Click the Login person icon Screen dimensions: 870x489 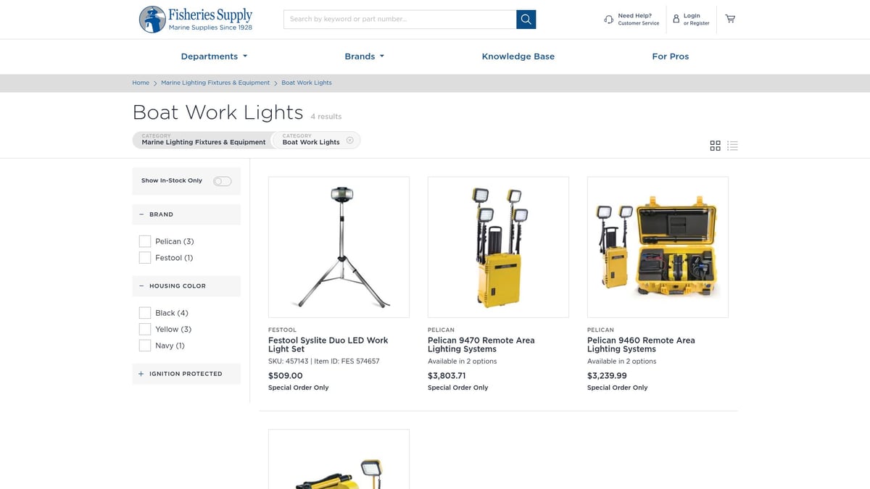(x=676, y=19)
